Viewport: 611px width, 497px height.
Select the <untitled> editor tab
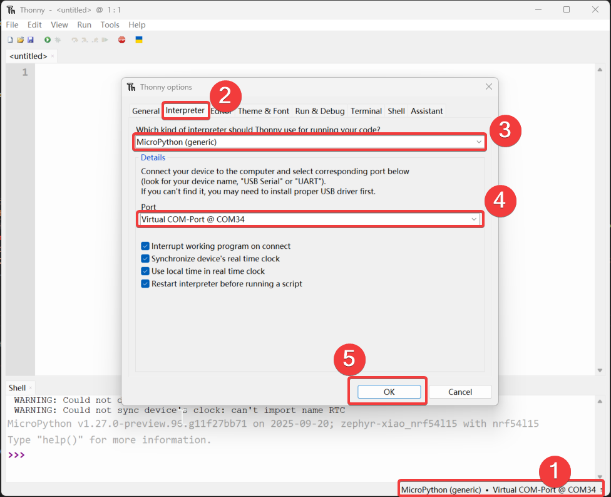[28, 56]
